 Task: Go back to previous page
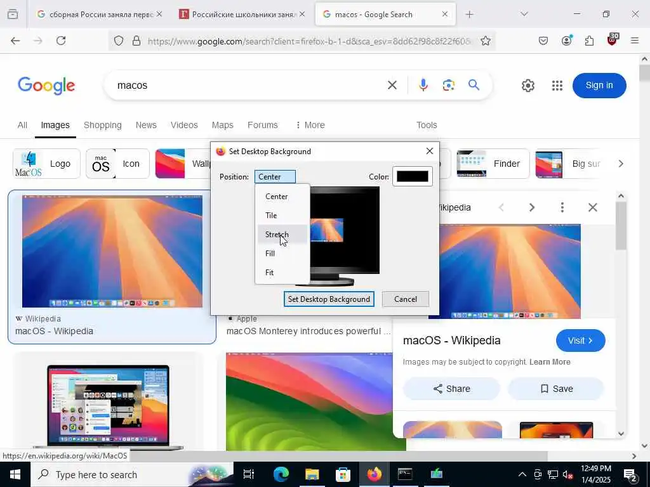(x=15, y=41)
